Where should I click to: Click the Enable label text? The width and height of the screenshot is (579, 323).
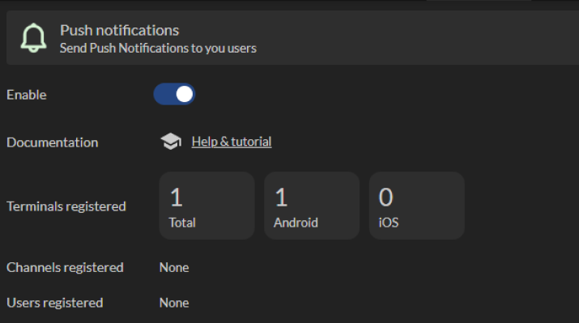click(x=27, y=95)
